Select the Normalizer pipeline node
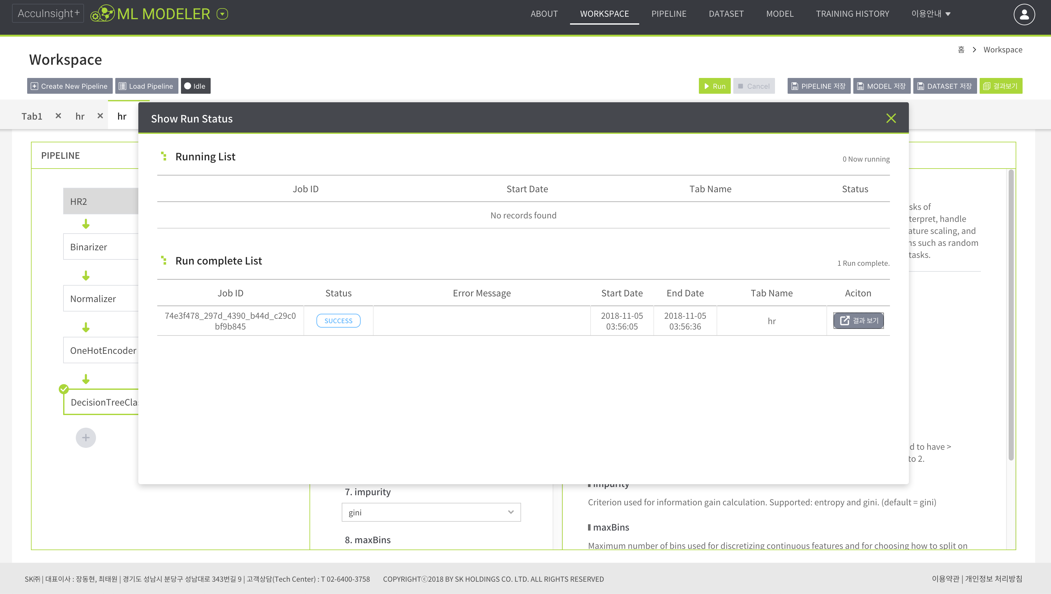1051x594 pixels. (x=100, y=298)
